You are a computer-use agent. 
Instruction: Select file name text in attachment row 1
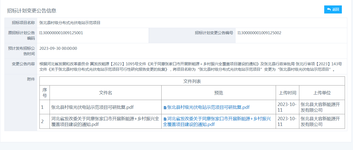click(92, 107)
